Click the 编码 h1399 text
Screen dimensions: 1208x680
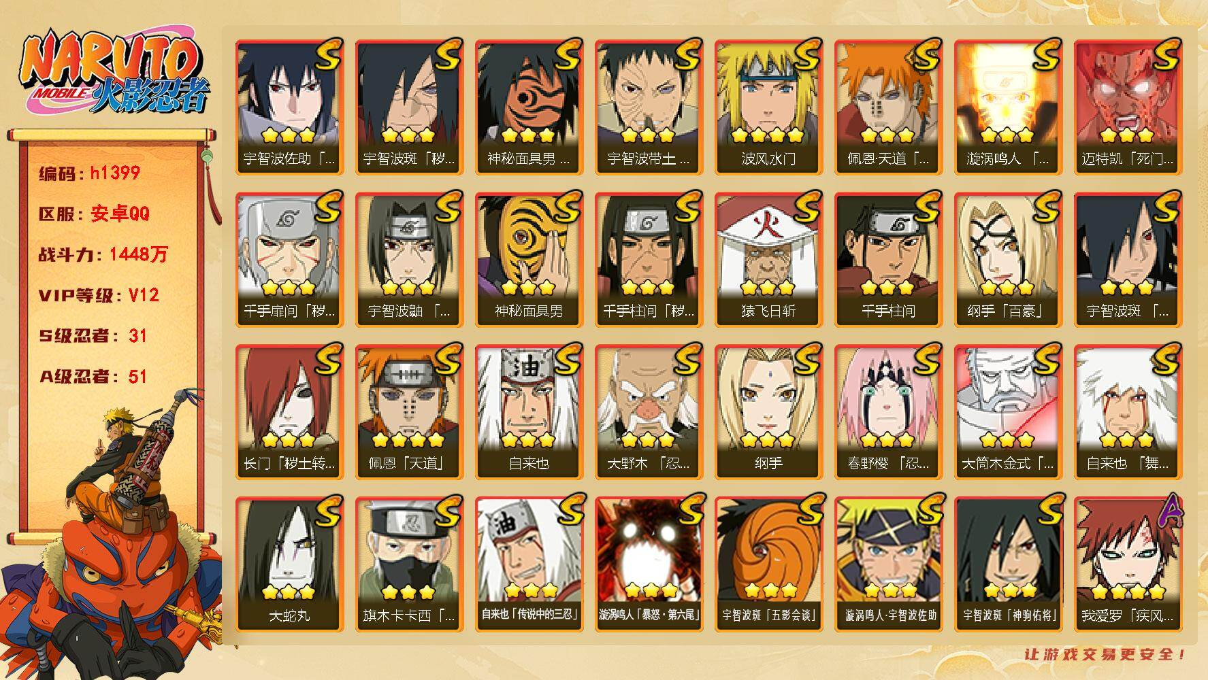tap(90, 173)
